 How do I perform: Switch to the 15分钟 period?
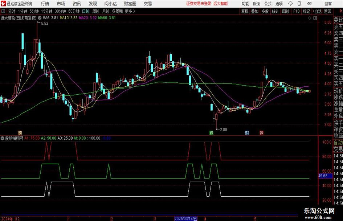46,11
